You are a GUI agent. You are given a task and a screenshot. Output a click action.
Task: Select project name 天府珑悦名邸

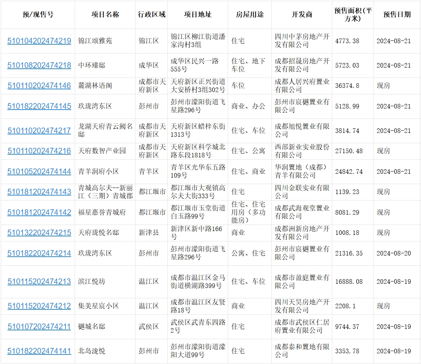click(98, 233)
